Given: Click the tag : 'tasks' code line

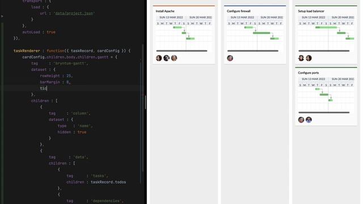Looking at the screenshot, I should pyautogui.click(x=87, y=176).
